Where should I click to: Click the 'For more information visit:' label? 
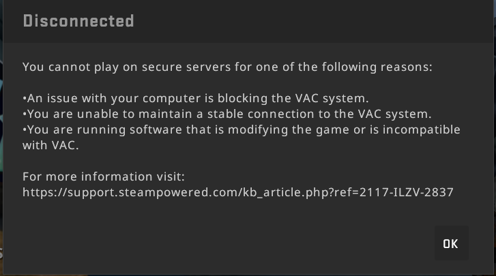pos(104,177)
